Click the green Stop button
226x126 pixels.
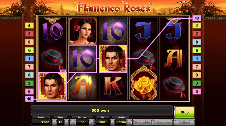(x=185, y=113)
